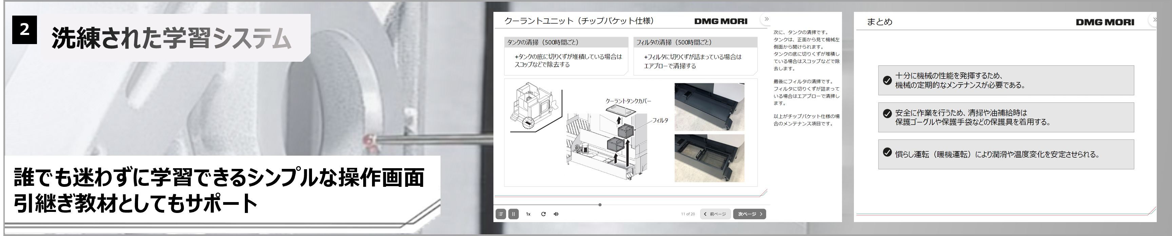Click the playback progress slider knob
Image resolution: width=1172 pixels, height=236 pixels.
click(600, 204)
